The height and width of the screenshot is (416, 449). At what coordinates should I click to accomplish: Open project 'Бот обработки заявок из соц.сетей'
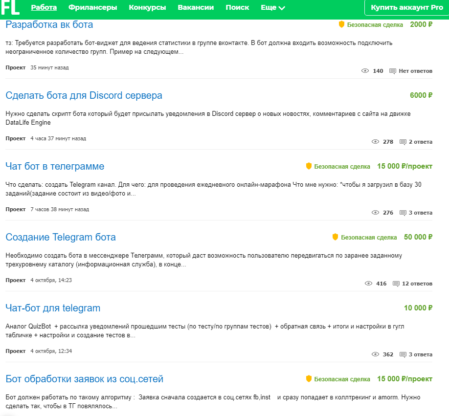(x=85, y=379)
